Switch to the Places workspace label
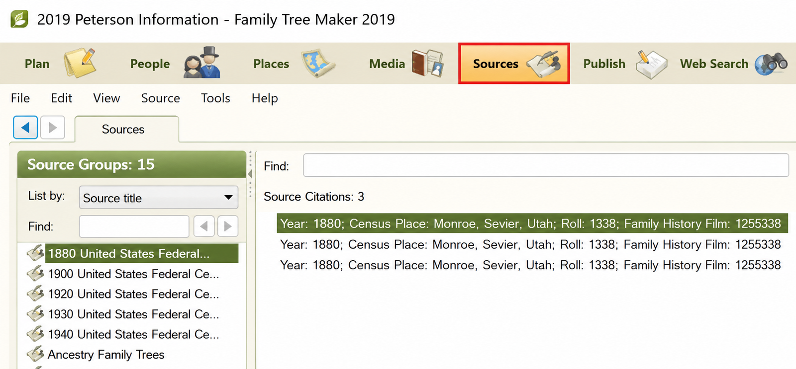 [271, 64]
